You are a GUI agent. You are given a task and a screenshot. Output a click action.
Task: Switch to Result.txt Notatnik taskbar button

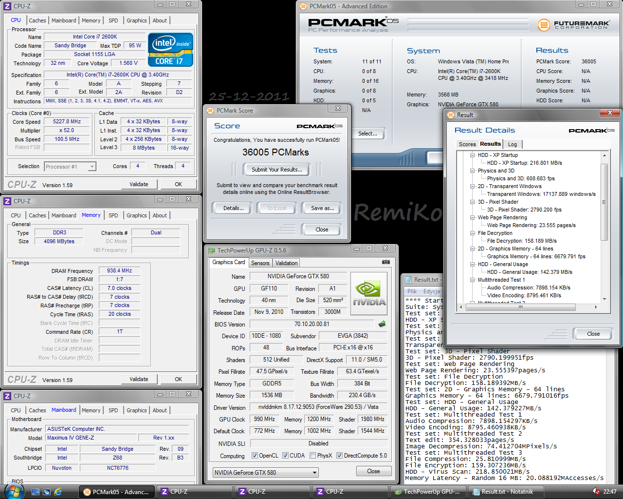506,492
